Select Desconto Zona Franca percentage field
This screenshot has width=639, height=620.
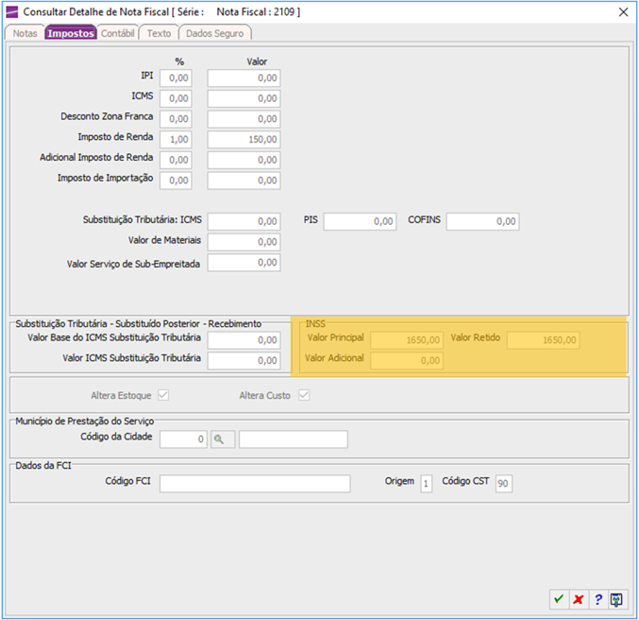[175, 119]
